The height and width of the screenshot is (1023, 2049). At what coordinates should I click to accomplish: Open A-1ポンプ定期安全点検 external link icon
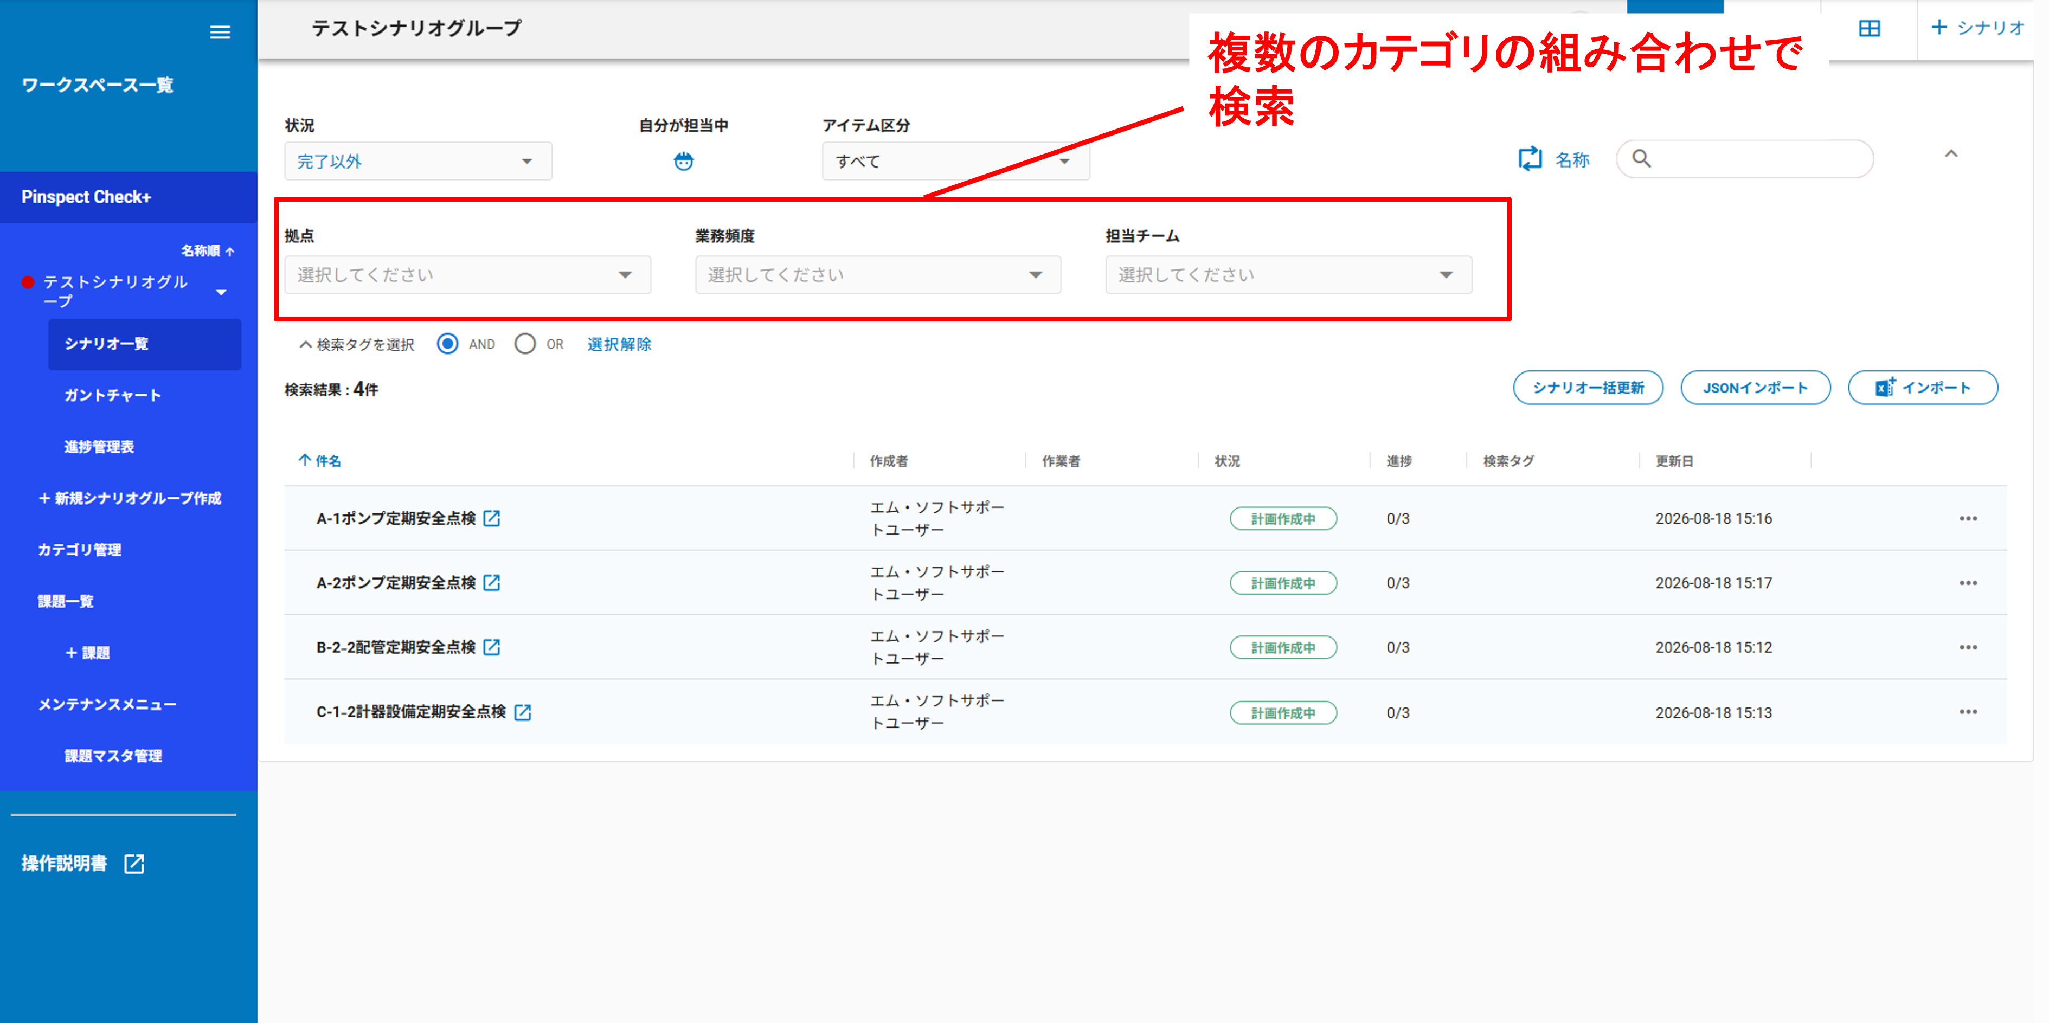tap(492, 519)
